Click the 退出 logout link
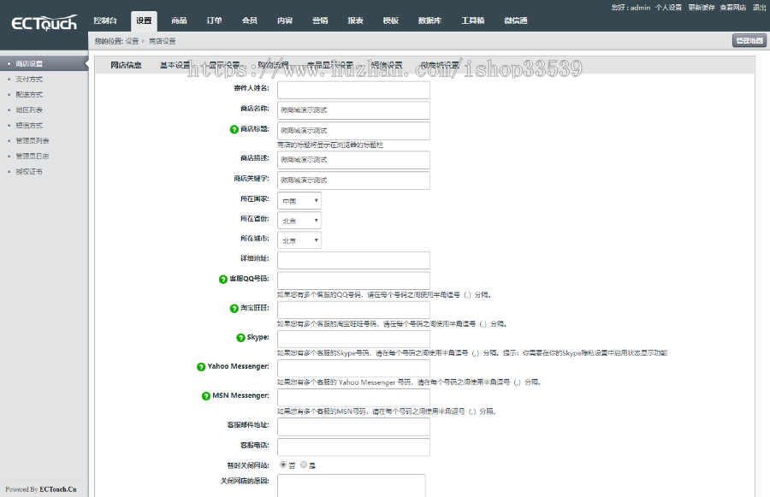Image resolution: width=770 pixels, height=497 pixels. [x=759, y=8]
